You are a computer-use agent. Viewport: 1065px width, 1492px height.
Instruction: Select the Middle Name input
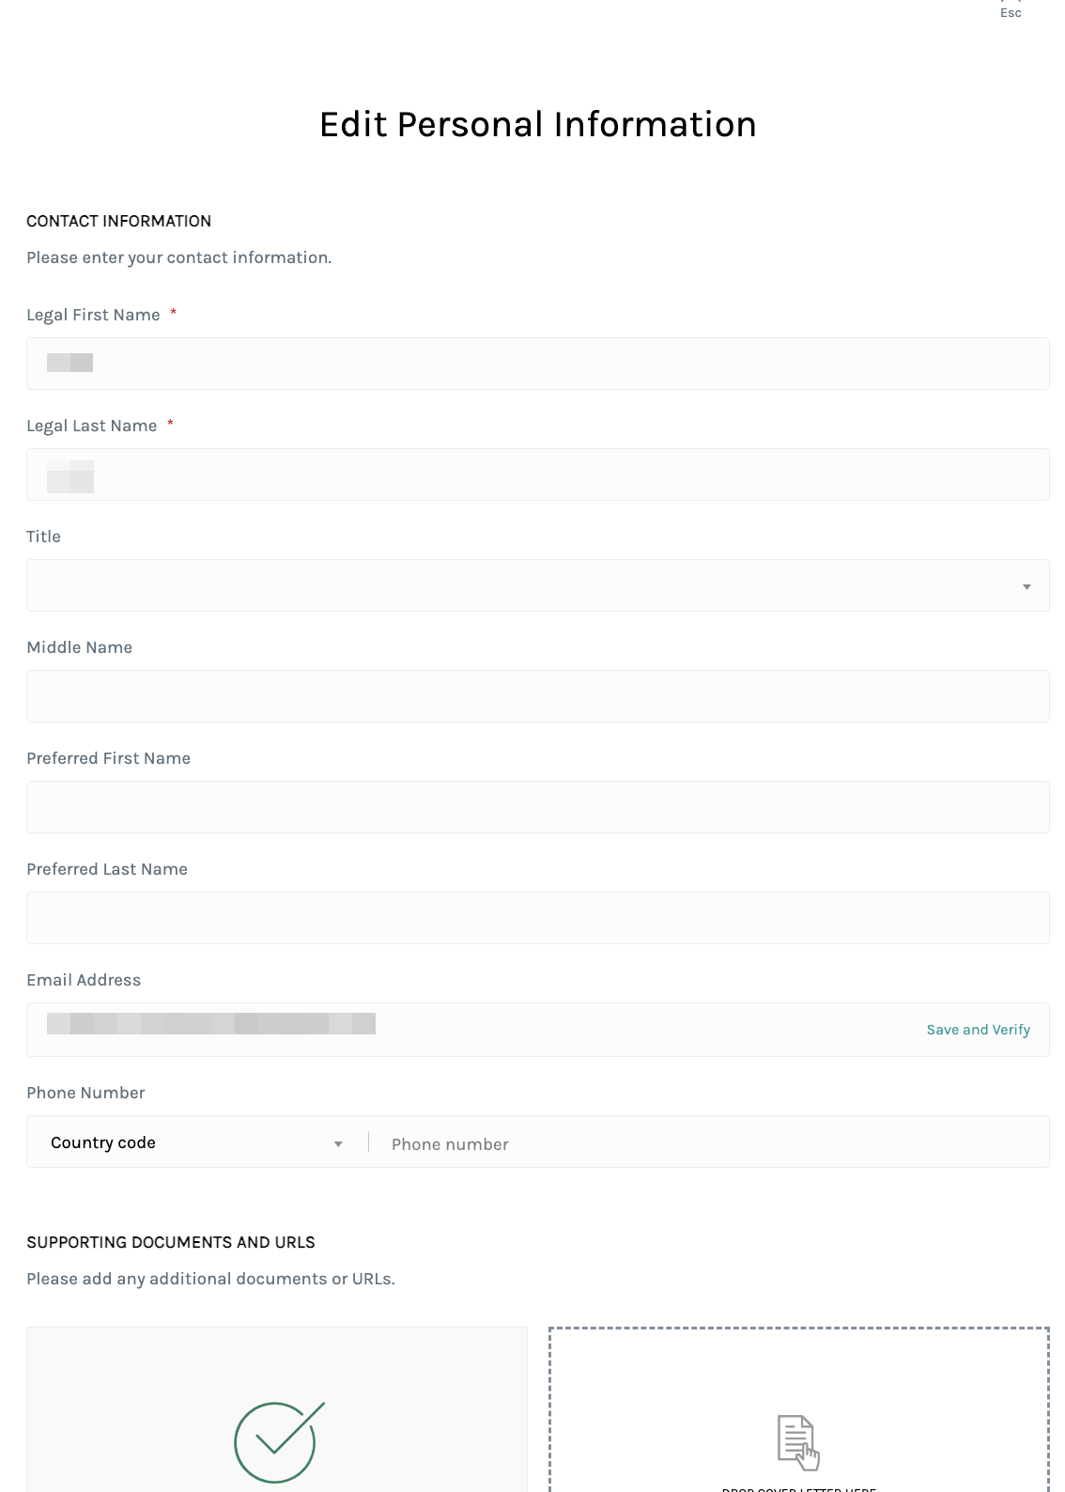click(537, 695)
